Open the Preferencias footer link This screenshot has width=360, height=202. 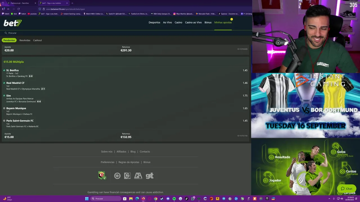click(x=107, y=162)
